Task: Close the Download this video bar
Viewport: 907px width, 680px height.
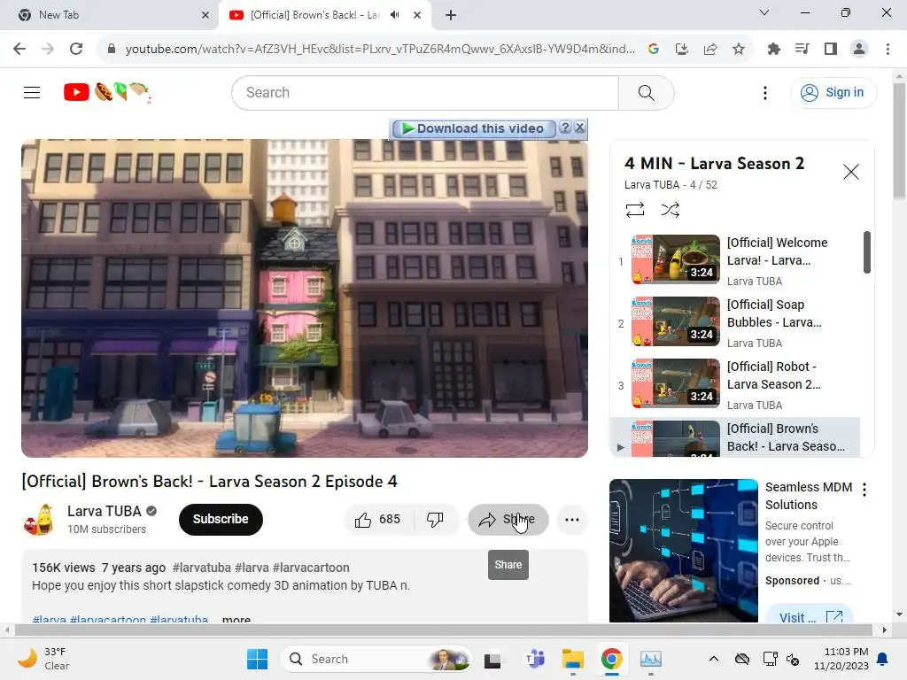Action: (579, 127)
